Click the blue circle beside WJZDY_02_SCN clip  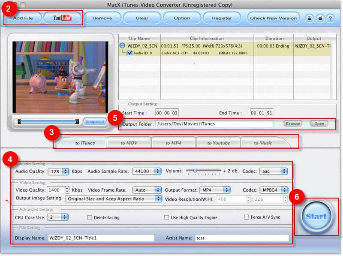[123, 45]
